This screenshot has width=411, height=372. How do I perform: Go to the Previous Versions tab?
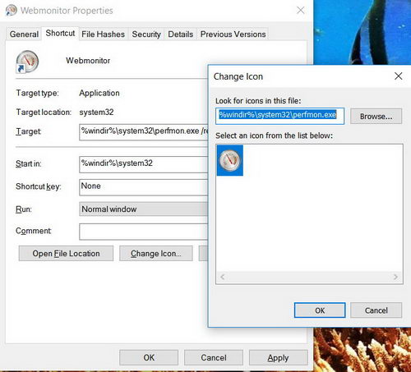233,34
